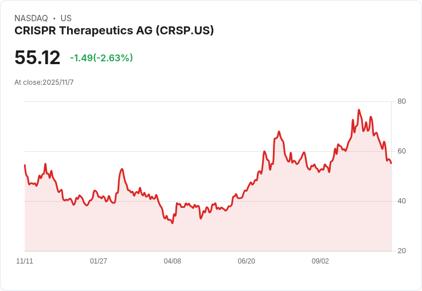Select the 09/02 date label
Screen dimensions: 422x291
(x=321, y=261)
